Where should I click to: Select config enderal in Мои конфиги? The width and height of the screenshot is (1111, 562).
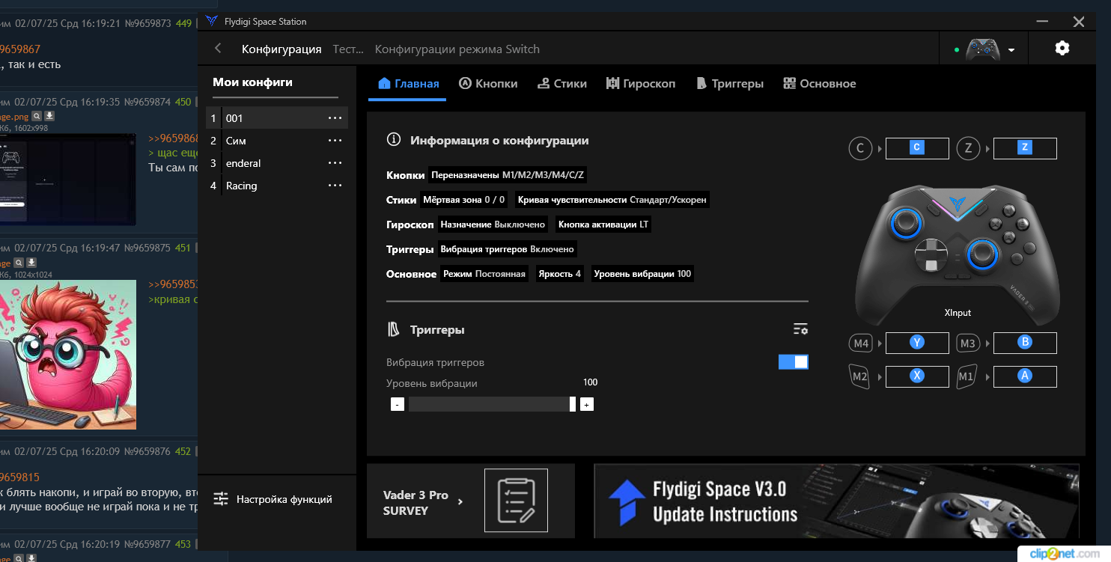[277, 163]
